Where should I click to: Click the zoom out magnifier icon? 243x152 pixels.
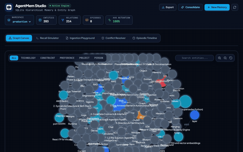click(x=225, y=58)
